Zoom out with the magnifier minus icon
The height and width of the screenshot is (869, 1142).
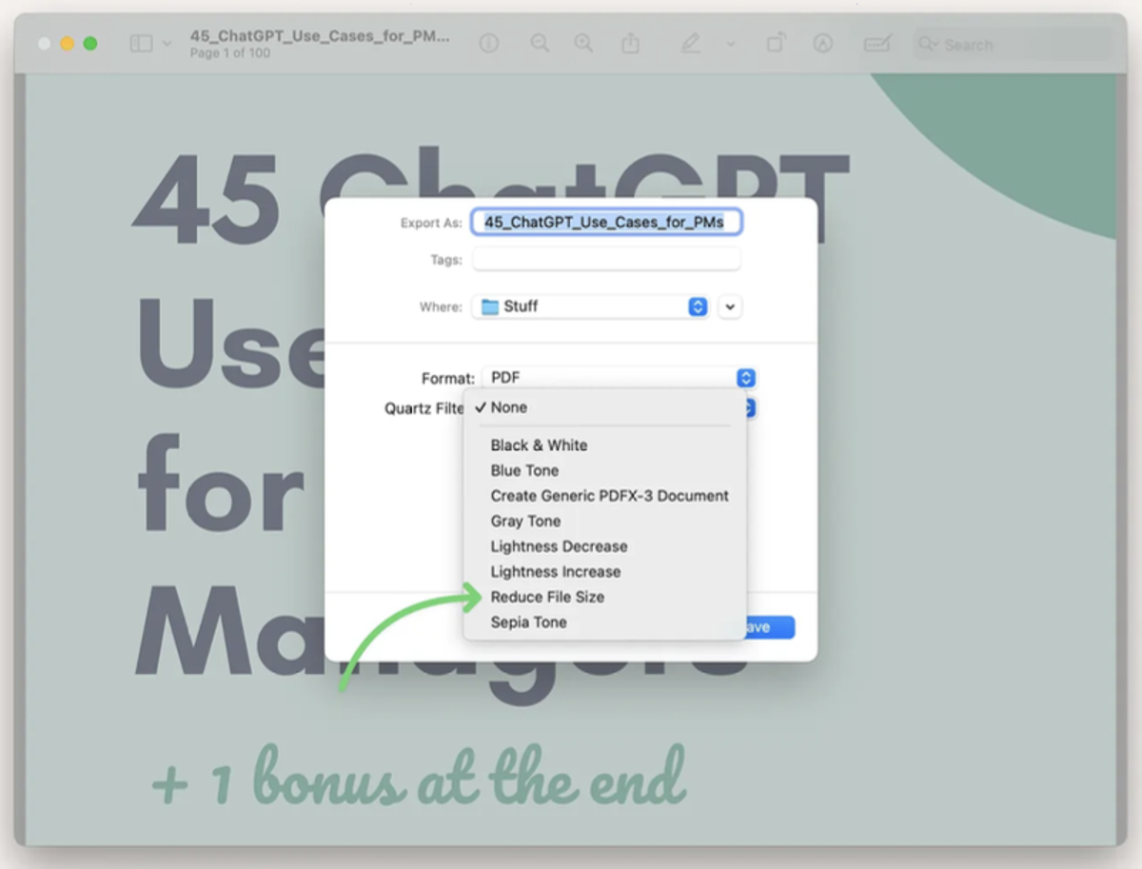tap(540, 44)
